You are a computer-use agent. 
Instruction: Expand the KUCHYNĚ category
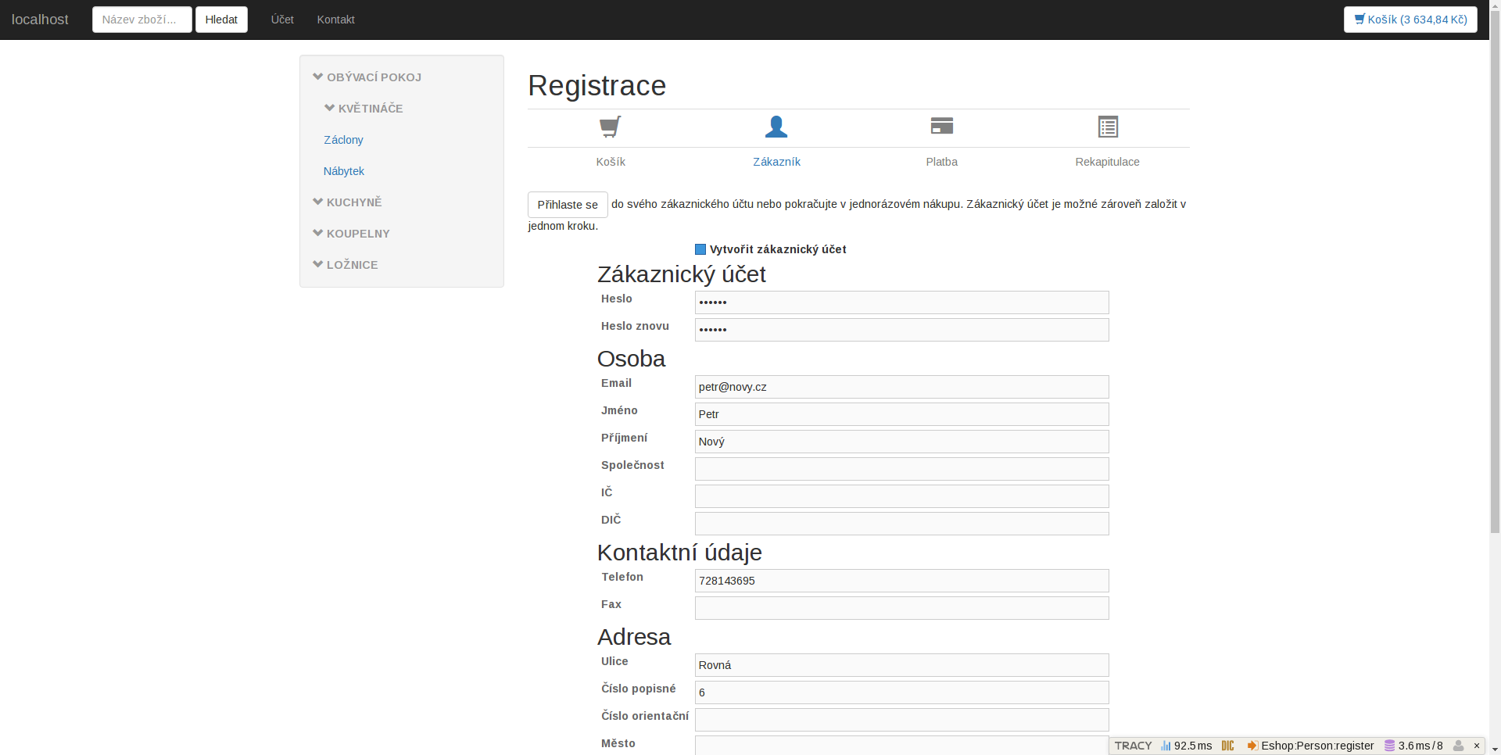click(x=347, y=202)
